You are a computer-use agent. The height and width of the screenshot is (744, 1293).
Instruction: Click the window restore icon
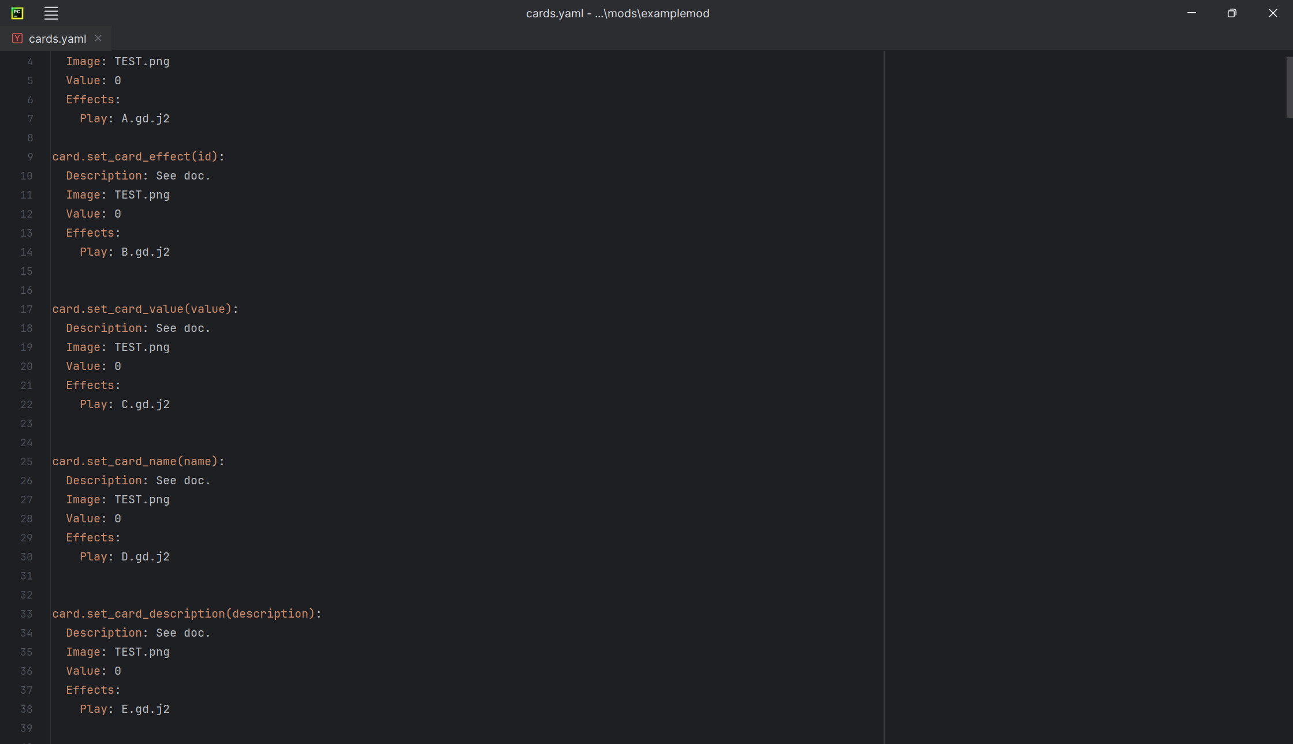pos(1232,13)
